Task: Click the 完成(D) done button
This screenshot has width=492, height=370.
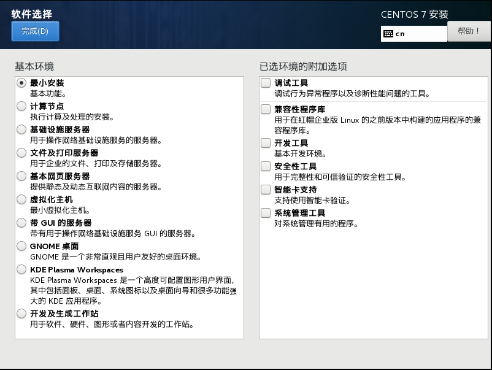Action: click(x=35, y=31)
